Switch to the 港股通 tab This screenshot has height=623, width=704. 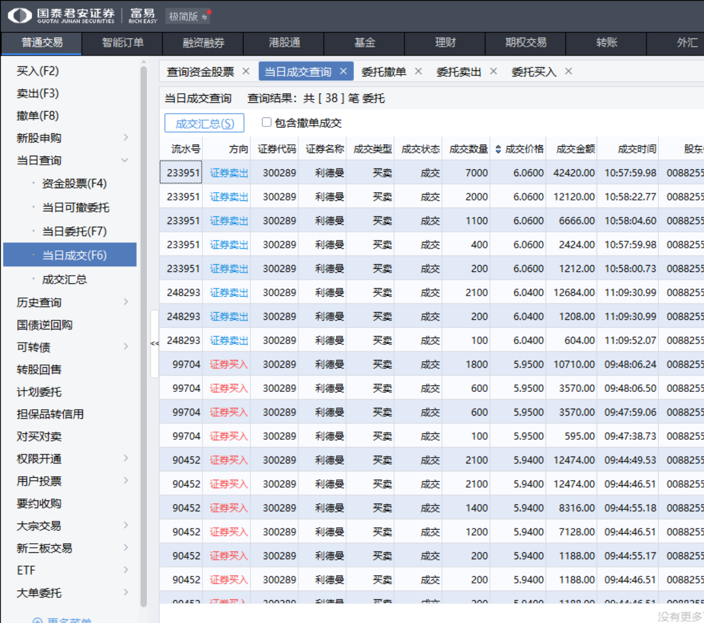click(284, 43)
